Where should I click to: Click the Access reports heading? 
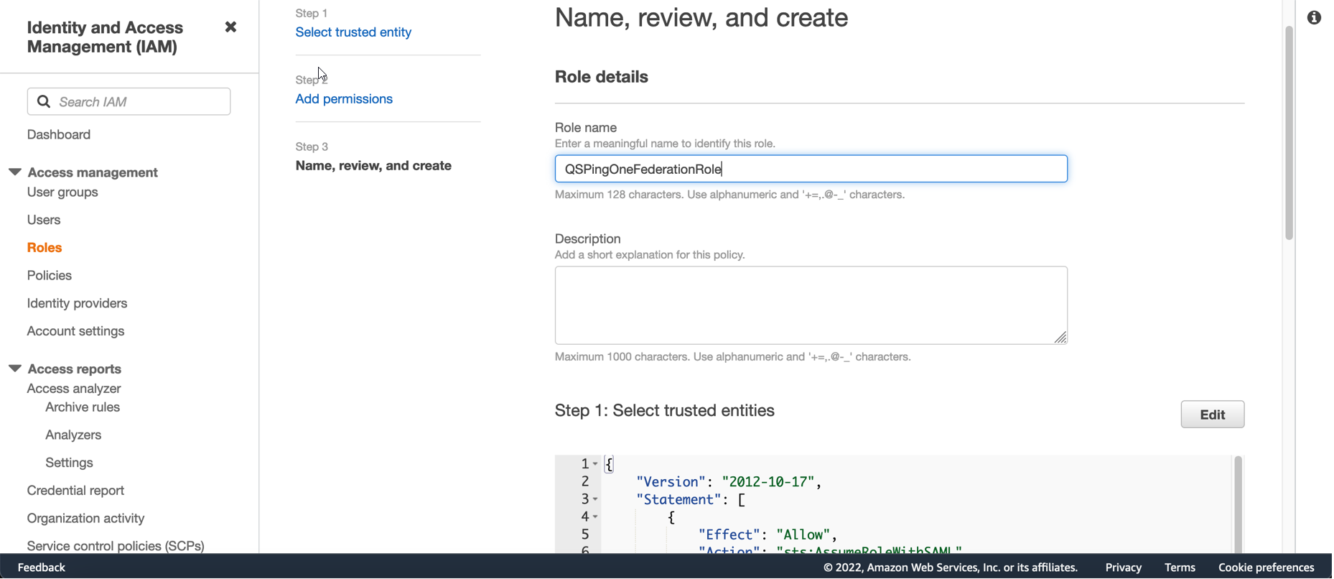[x=75, y=369]
